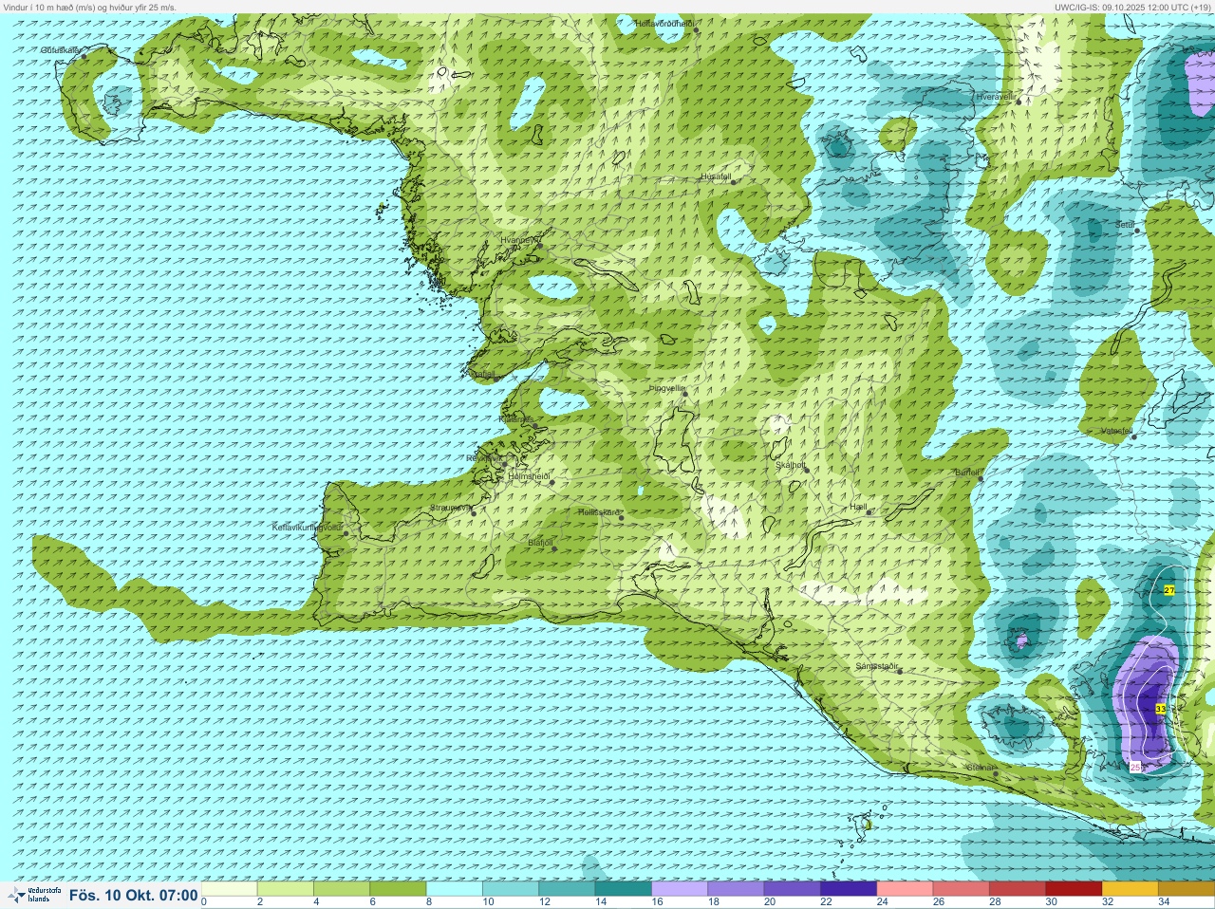Click the Sámsstaðir station marker
This screenshot has width=1215, height=909.
(x=900, y=672)
